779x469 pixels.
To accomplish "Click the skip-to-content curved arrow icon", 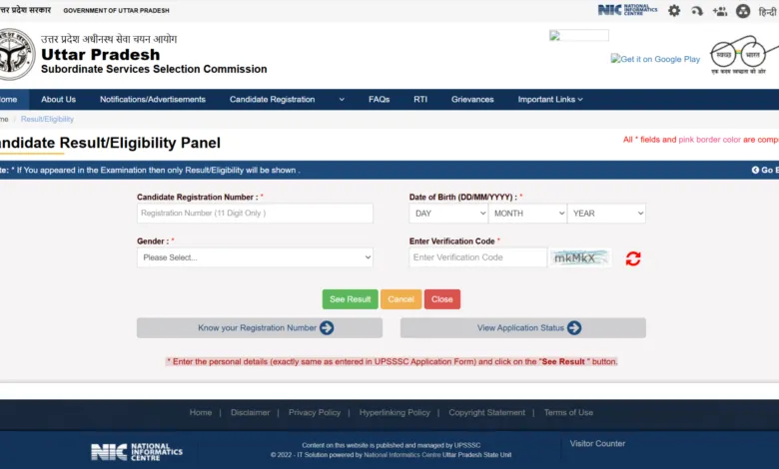I will (696, 11).
